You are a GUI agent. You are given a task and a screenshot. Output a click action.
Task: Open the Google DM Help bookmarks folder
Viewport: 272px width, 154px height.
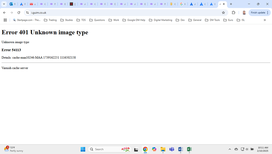[134, 20]
